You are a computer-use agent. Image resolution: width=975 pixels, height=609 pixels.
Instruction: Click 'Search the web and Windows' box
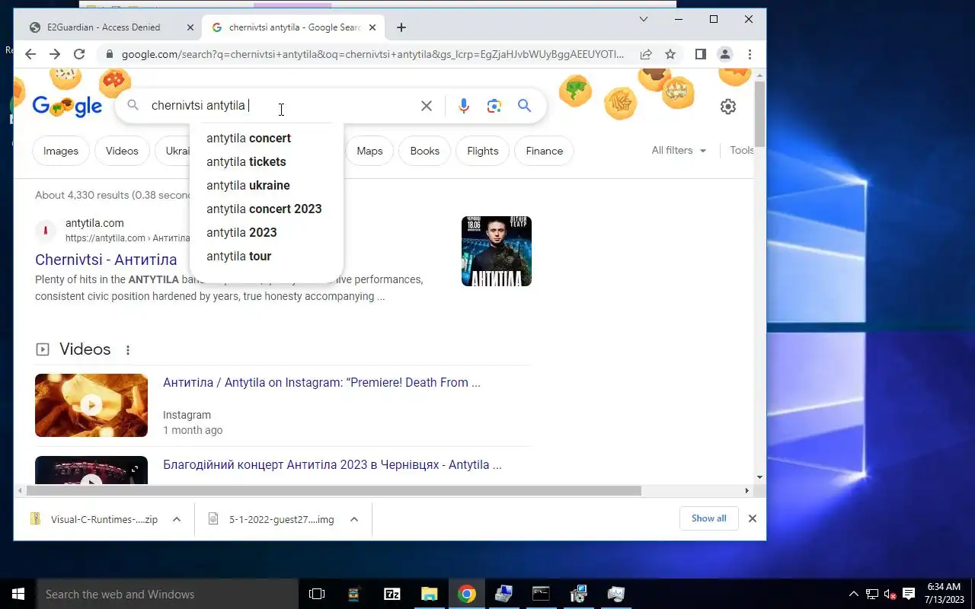167,594
